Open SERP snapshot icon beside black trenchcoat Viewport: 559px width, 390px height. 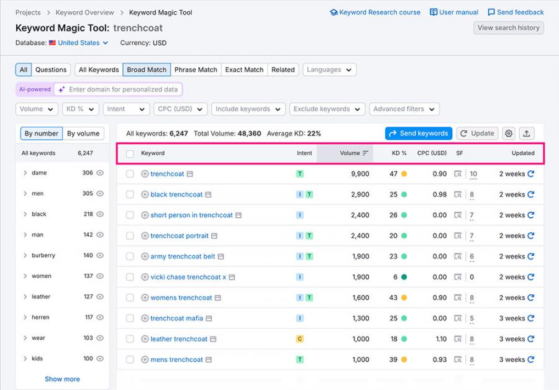click(x=208, y=194)
